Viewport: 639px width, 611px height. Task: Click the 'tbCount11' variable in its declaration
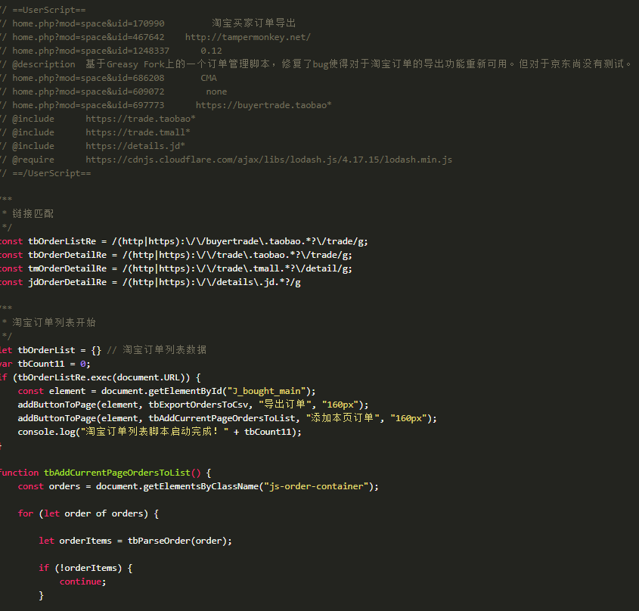click(41, 364)
